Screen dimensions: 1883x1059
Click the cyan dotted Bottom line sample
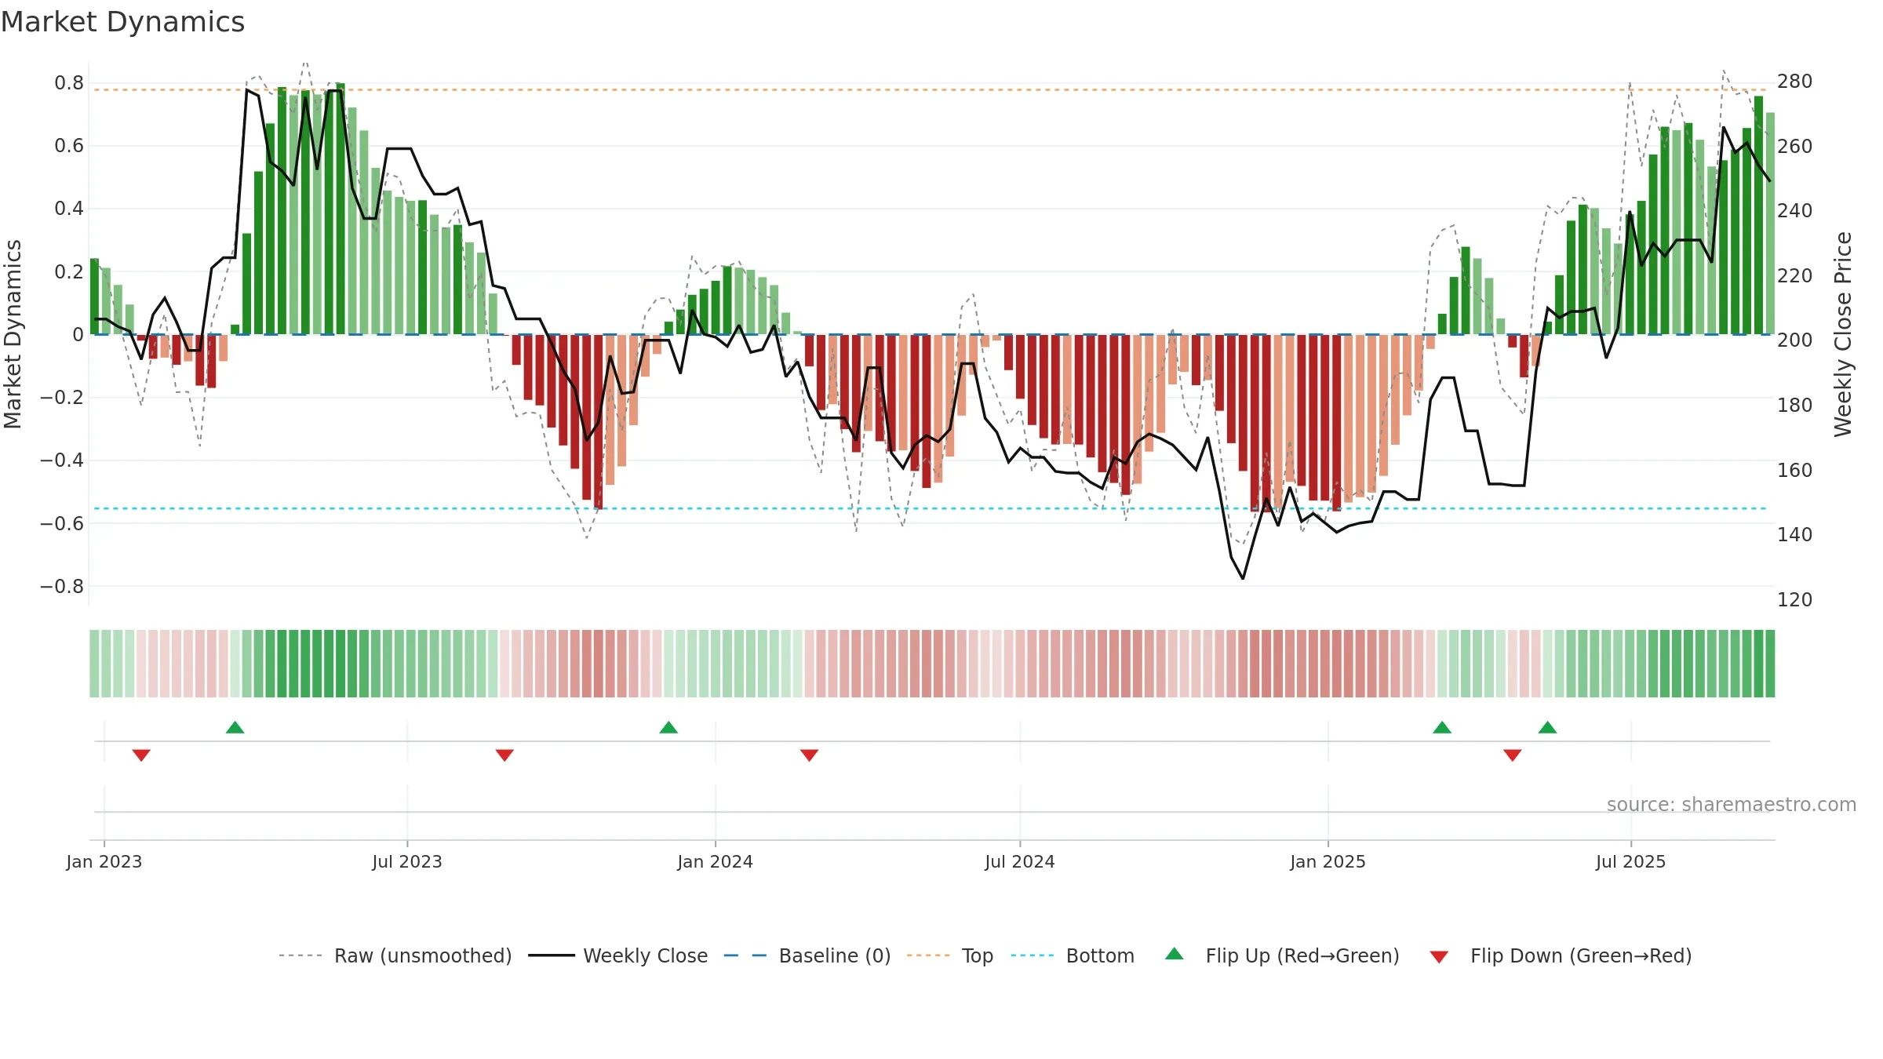[x=1033, y=955]
